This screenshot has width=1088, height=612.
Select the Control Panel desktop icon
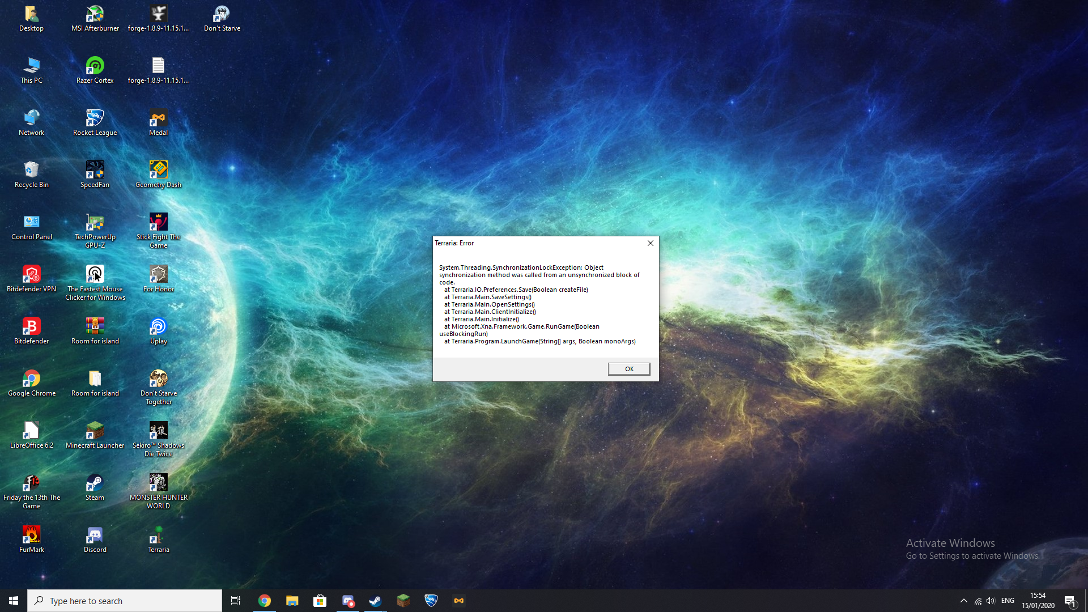[32, 227]
